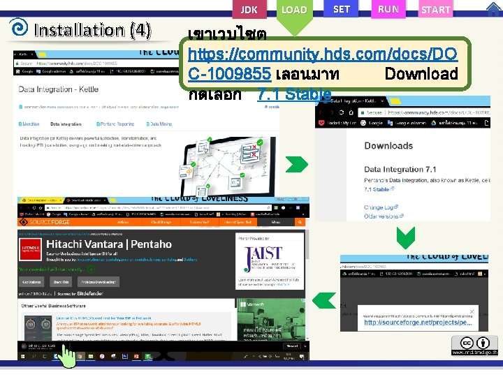Click the reload icon in Downloads browser
Screen dimensions: 503x377
tap(342, 112)
